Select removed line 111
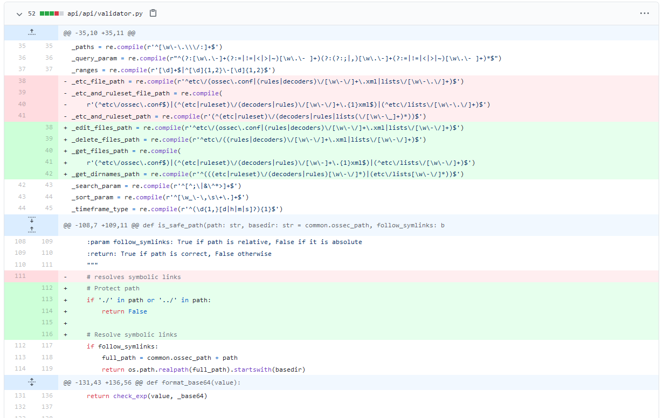Screen dimensions: 664x418 (20, 276)
